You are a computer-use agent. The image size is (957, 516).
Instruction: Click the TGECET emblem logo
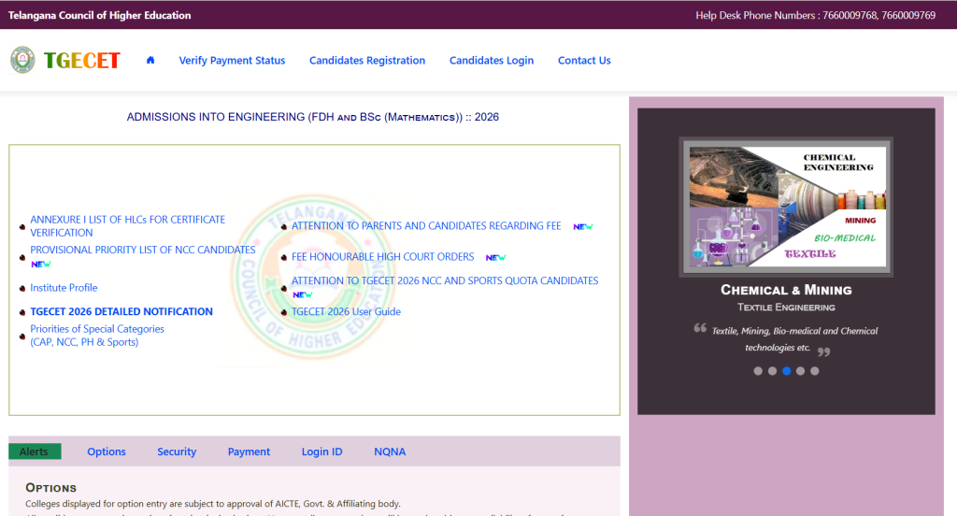click(22, 60)
